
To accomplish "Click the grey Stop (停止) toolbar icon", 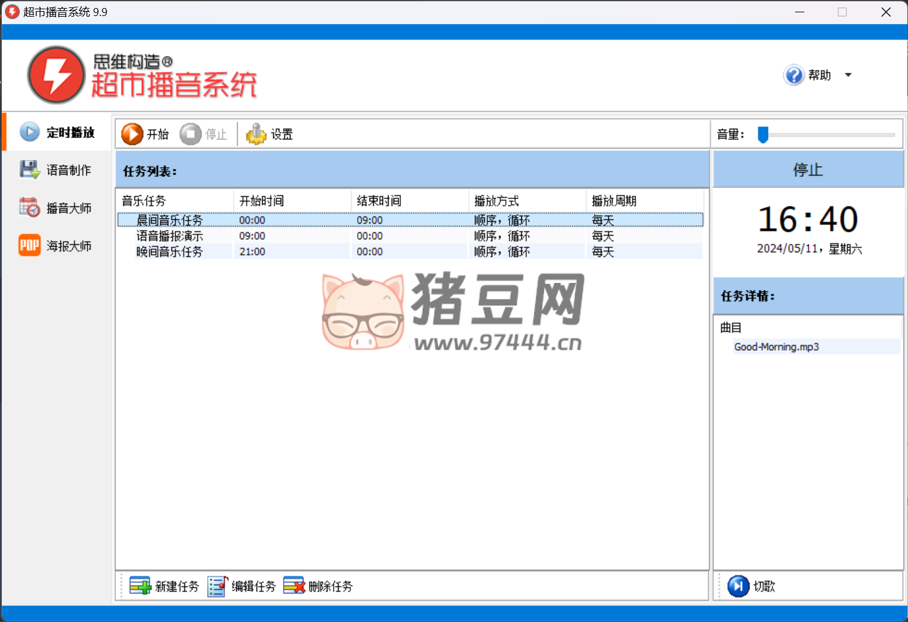I will [191, 134].
